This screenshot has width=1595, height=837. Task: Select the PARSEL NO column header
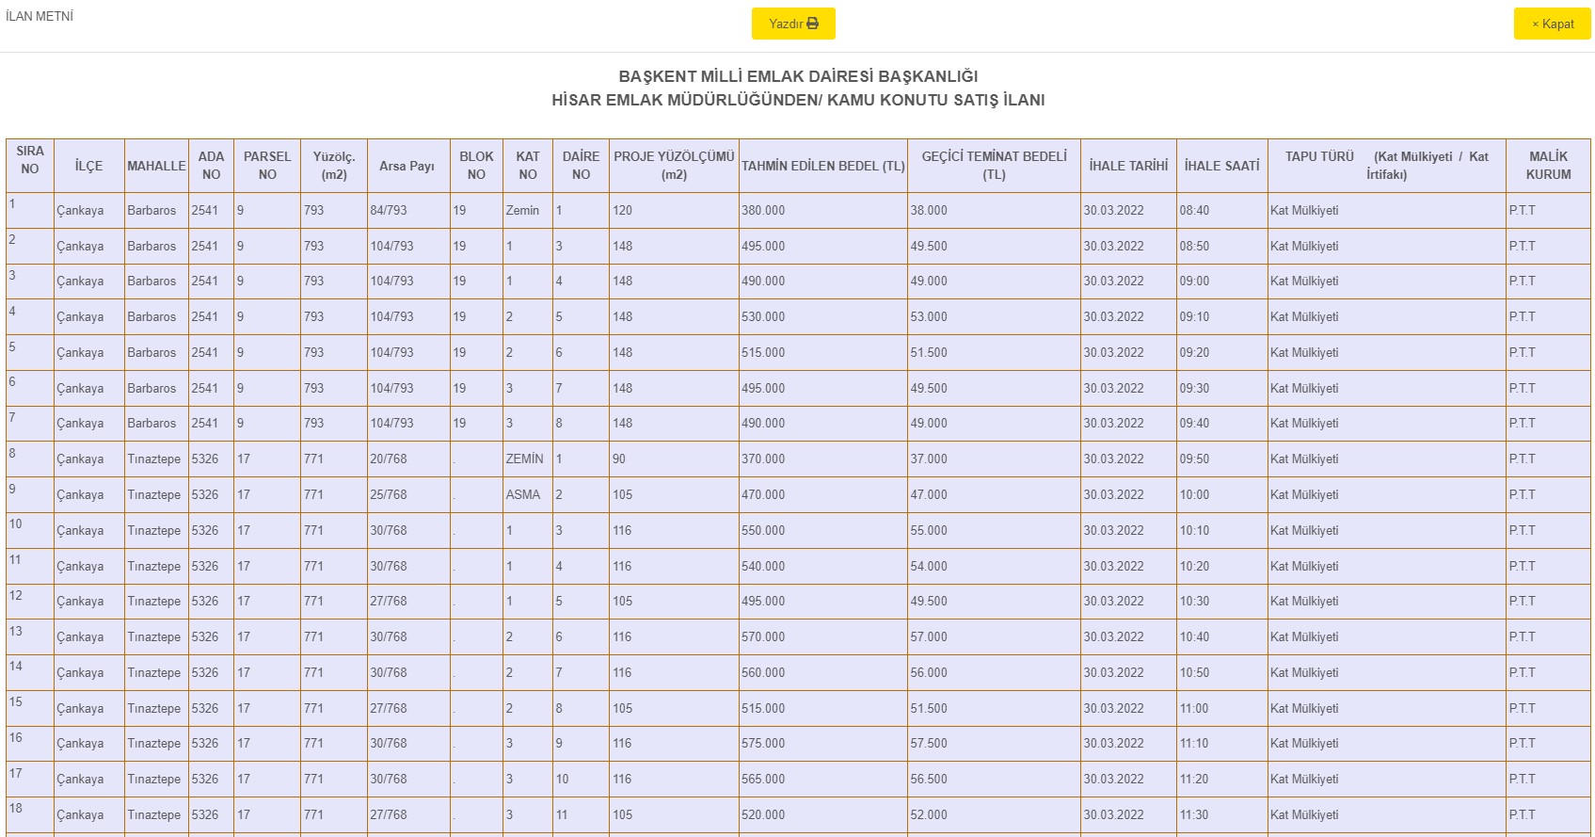(x=267, y=166)
